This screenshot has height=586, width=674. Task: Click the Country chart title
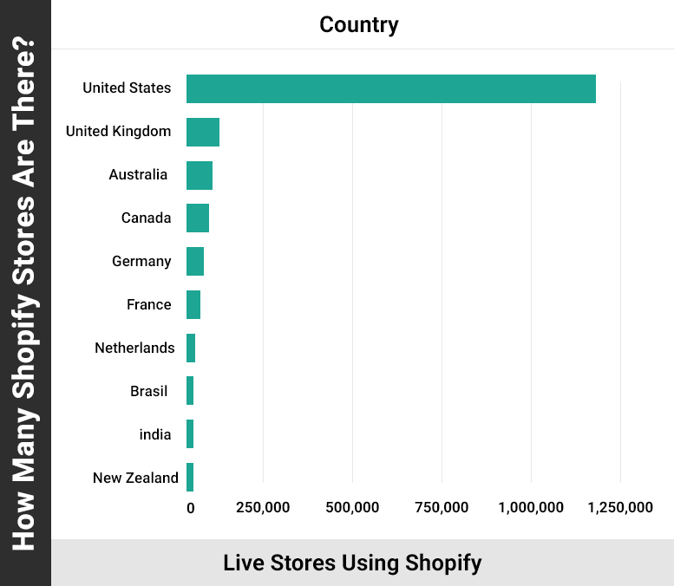tap(359, 24)
